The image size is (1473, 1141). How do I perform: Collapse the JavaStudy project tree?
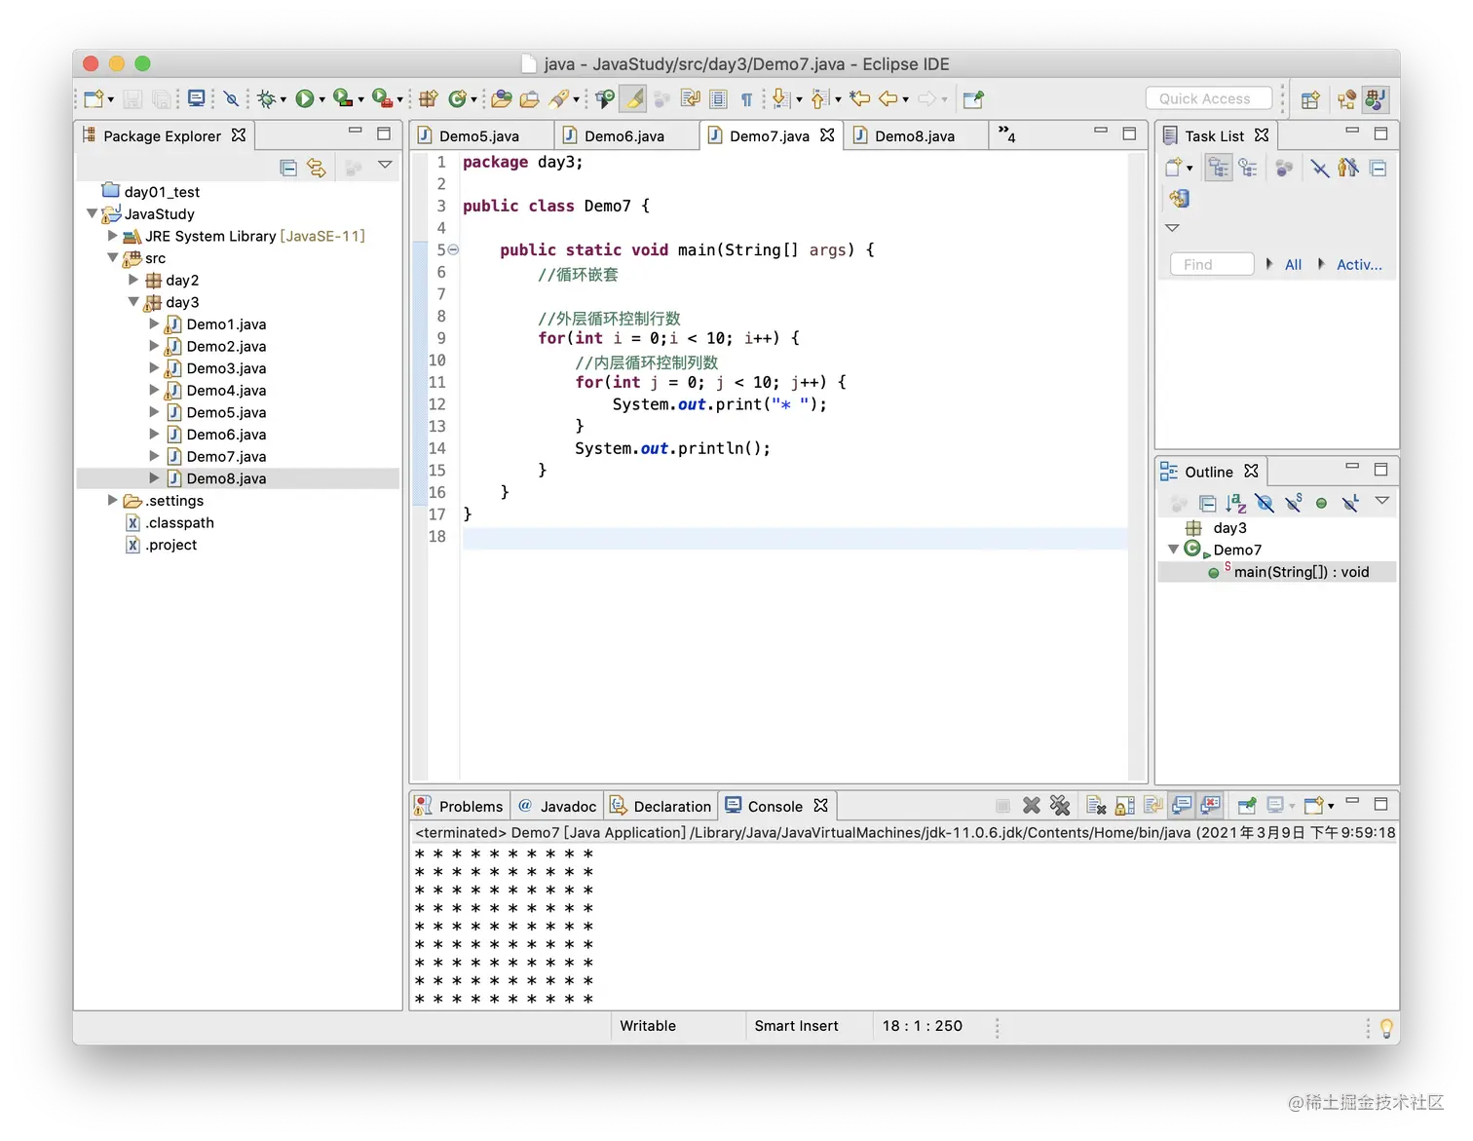point(92,213)
